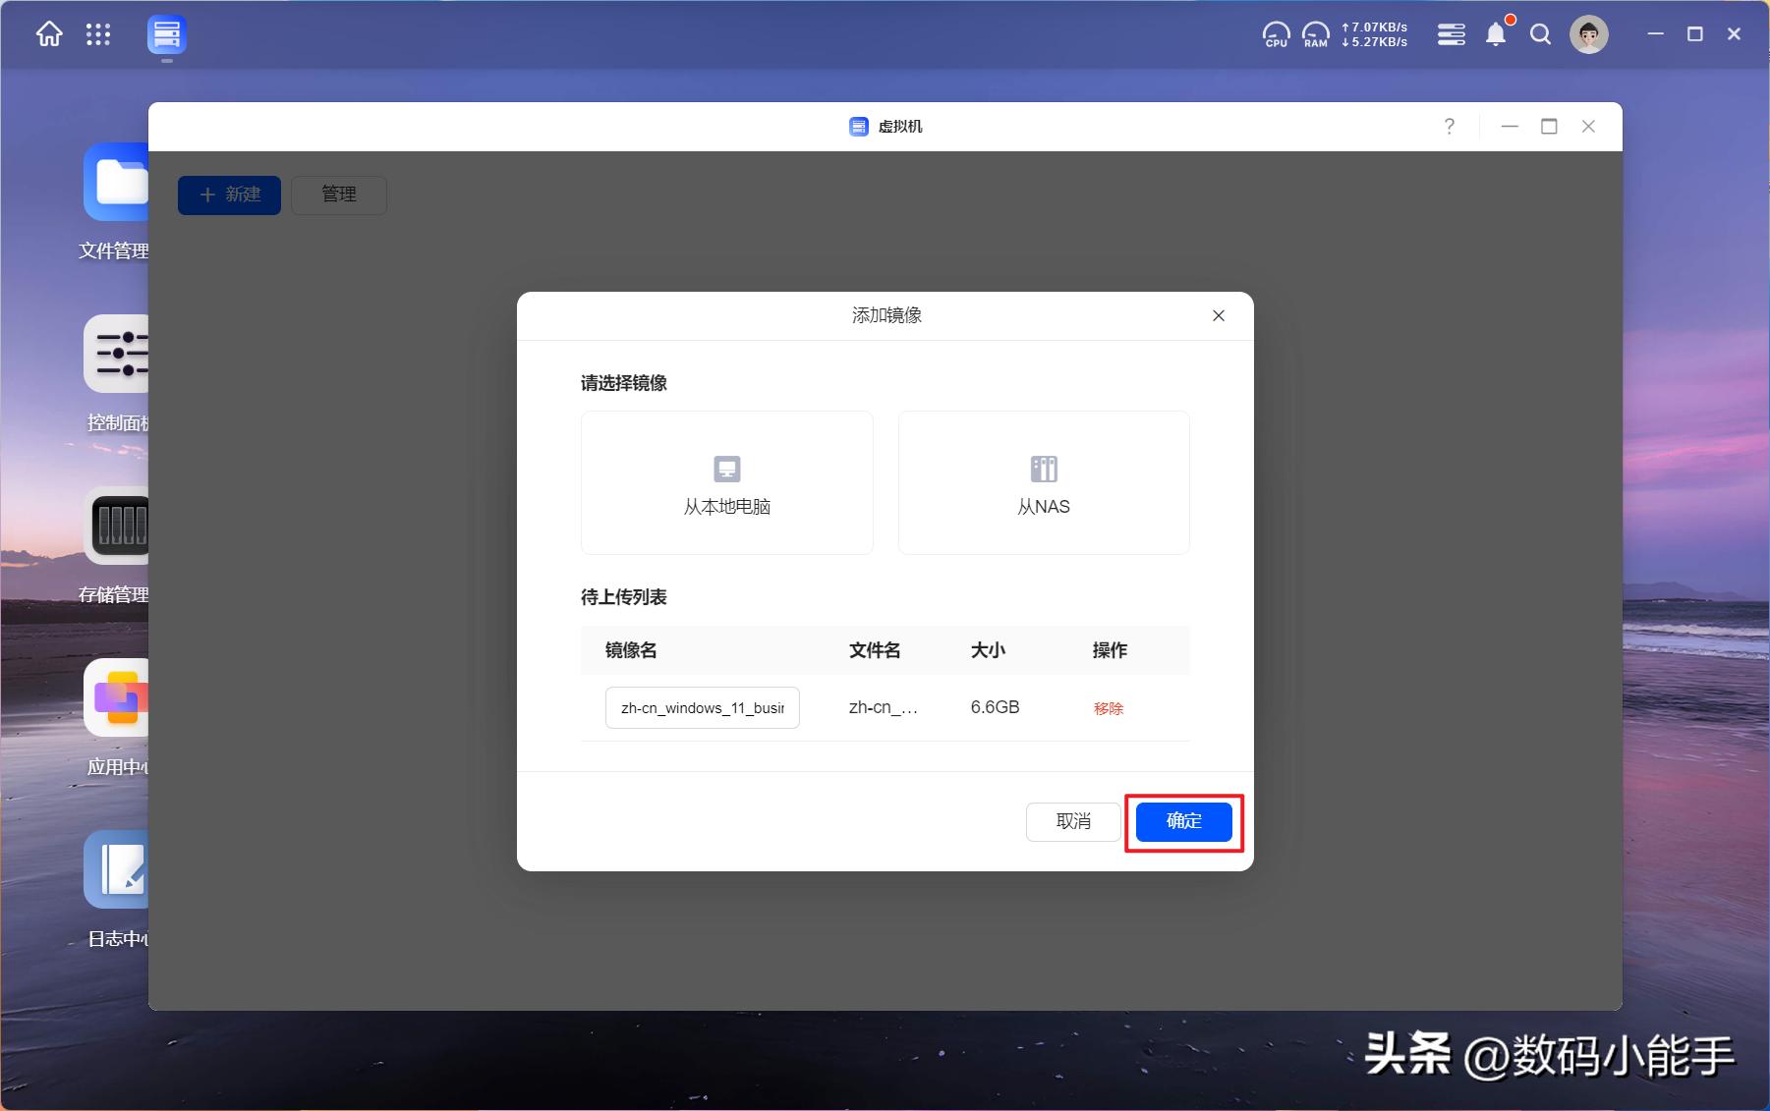Screen dimensions: 1770x1111
Task: Open the home desktop icon
Action: (x=49, y=35)
